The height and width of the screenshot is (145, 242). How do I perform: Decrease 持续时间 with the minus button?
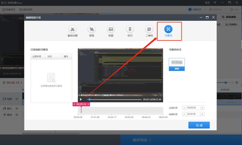(184, 114)
